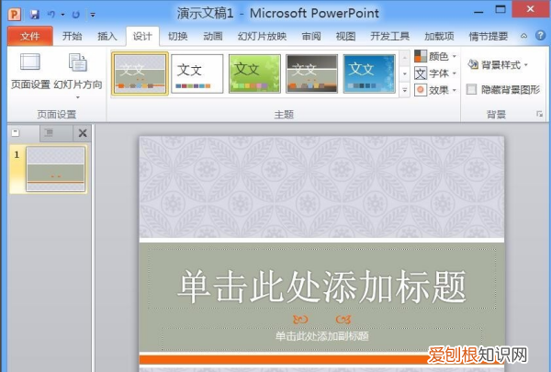
Task: Open the 字体 (Fonts) dropdown arrow
Action: tap(455, 73)
